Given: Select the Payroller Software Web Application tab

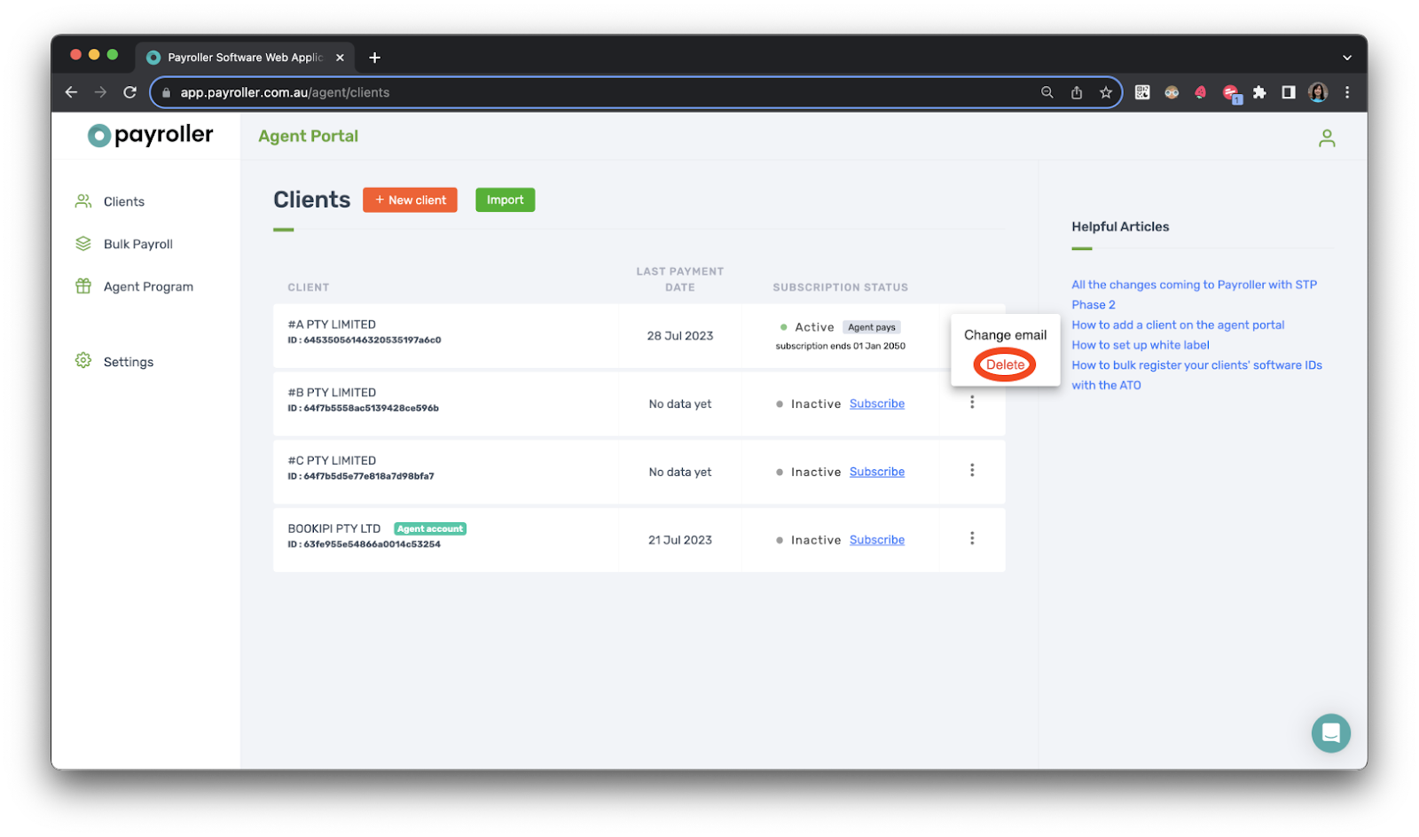Looking at the screenshot, I should pos(246,58).
